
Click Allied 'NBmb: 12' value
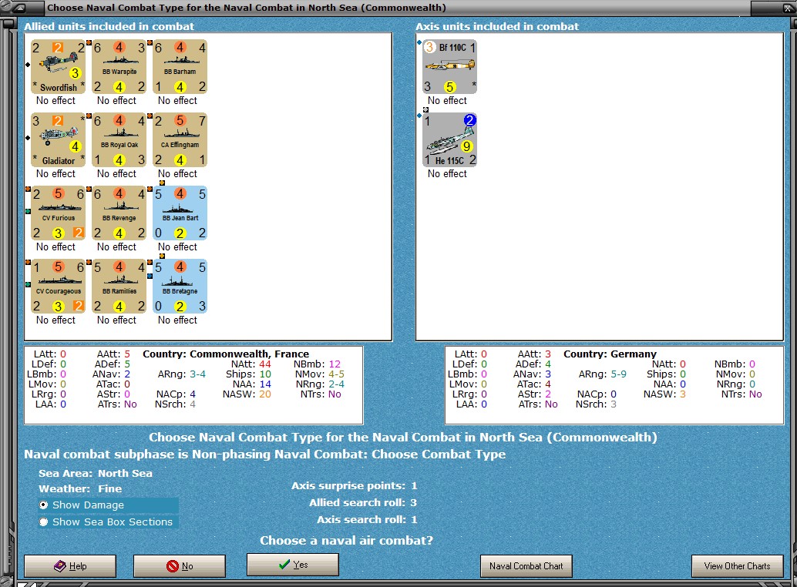pos(317,364)
